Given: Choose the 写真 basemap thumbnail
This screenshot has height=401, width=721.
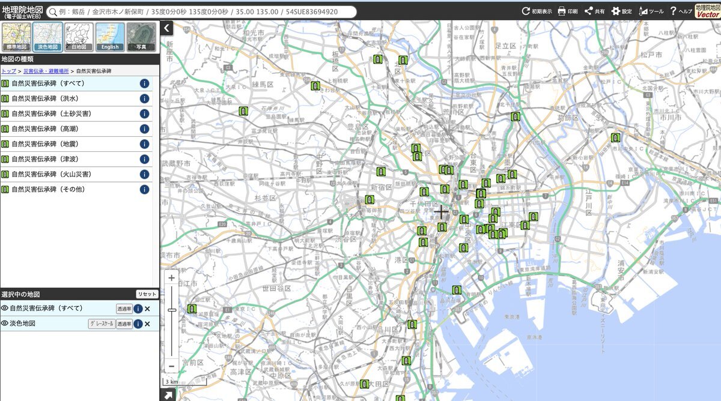Looking at the screenshot, I should [141, 37].
